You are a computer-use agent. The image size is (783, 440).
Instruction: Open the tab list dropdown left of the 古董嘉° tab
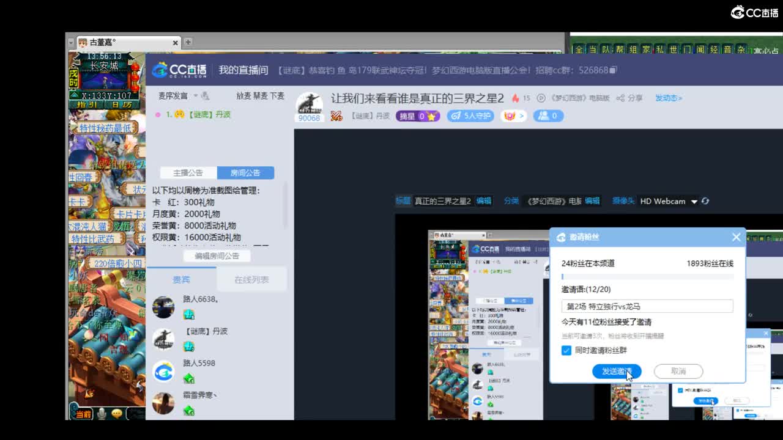click(70, 43)
